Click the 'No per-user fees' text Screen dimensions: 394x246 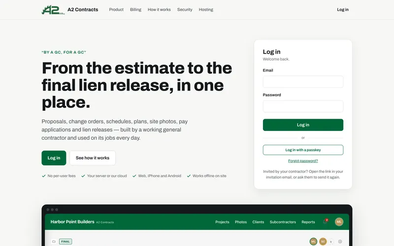click(62, 176)
